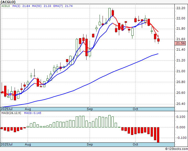
Task: Click the 21.60 price axis label
Action: tap(181, 39)
